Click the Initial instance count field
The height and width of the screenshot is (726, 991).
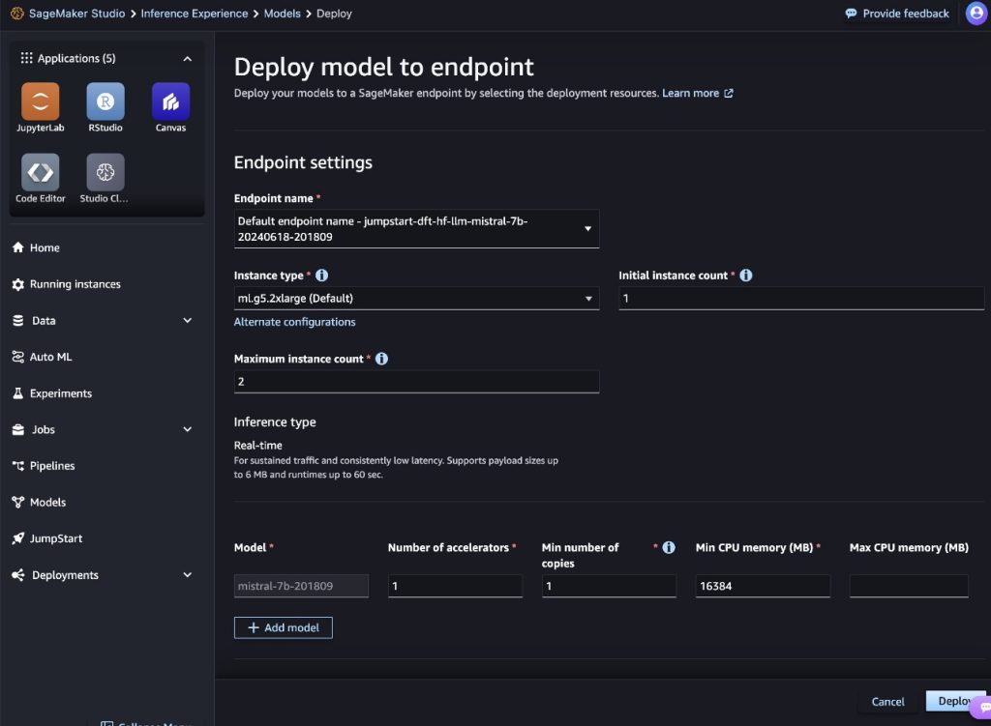coord(801,299)
